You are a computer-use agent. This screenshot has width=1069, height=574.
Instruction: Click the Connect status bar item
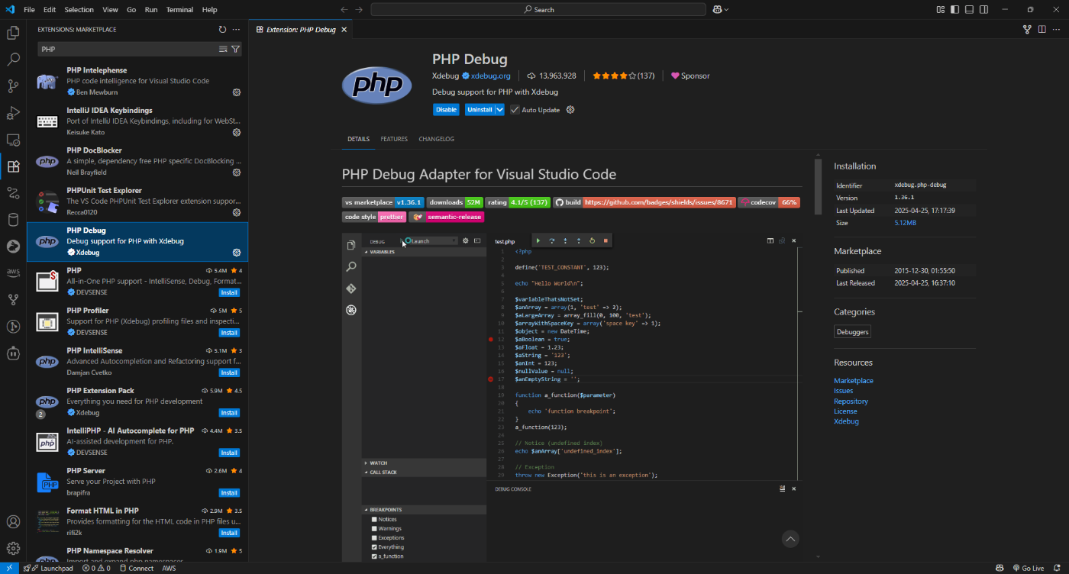137,568
